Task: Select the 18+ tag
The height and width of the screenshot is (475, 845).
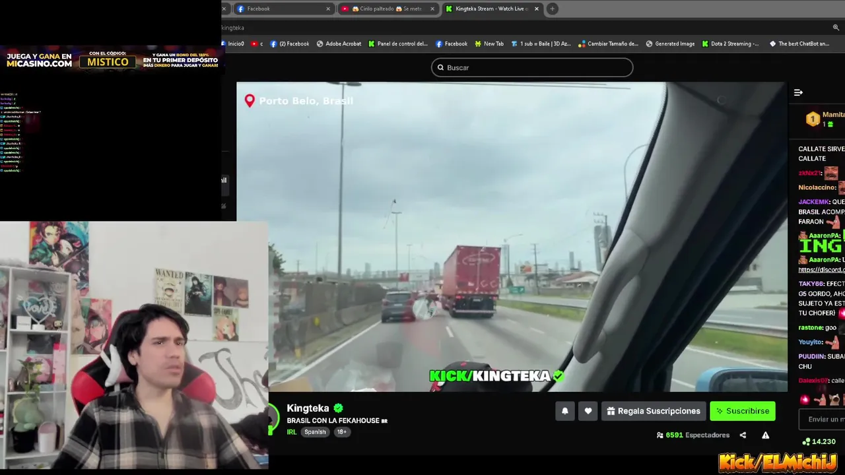Action: coord(342,431)
